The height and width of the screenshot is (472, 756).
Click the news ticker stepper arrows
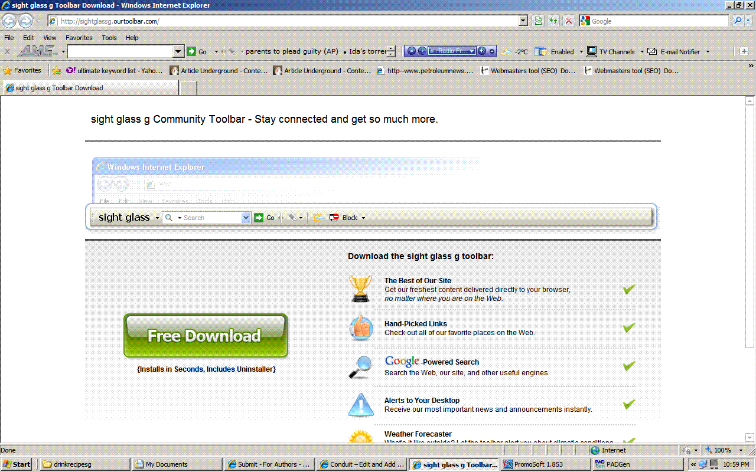click(x=391, y=52)
